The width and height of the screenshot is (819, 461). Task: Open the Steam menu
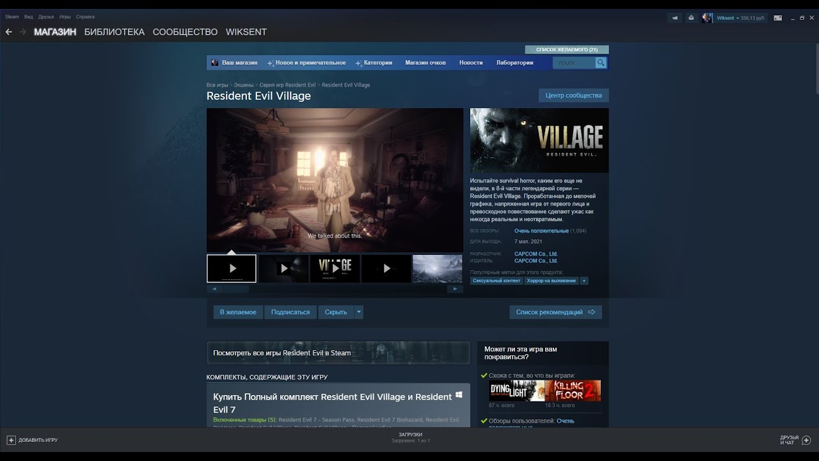tap(12, 17)
